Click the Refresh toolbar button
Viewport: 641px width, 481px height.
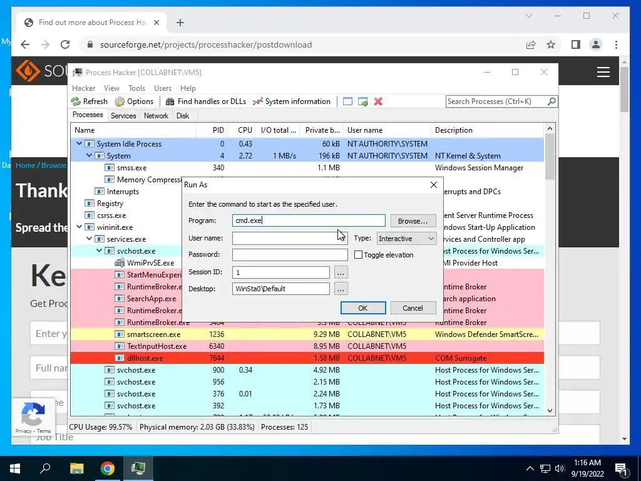coord(89,101)
